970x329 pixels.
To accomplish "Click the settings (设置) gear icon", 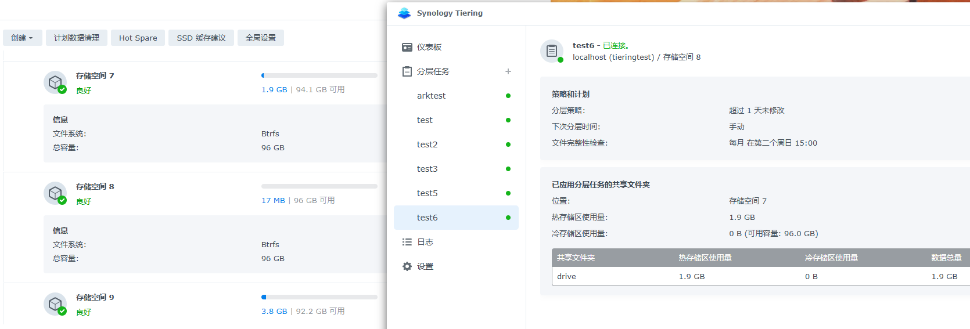I will click(x=407, y=266).
